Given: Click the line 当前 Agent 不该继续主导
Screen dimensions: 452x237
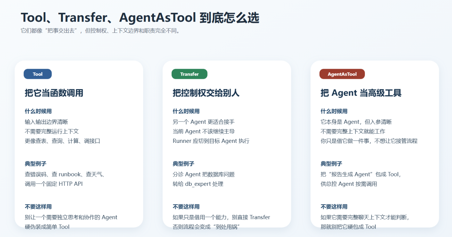Looking at the screenshot, I should click(204, 131).
